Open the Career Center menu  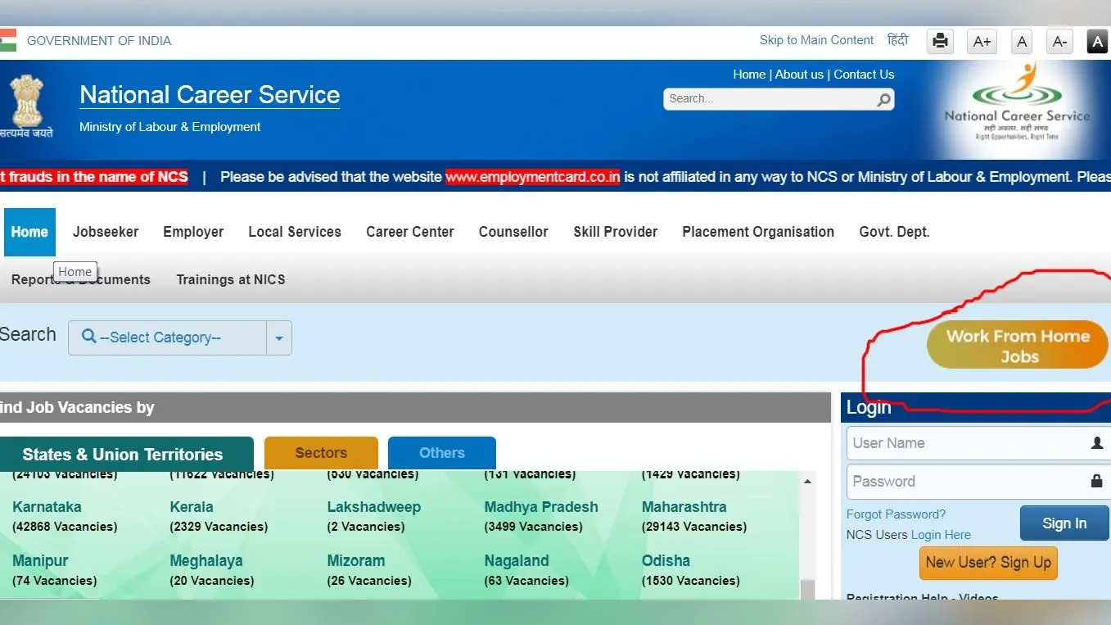coord(410,232)
